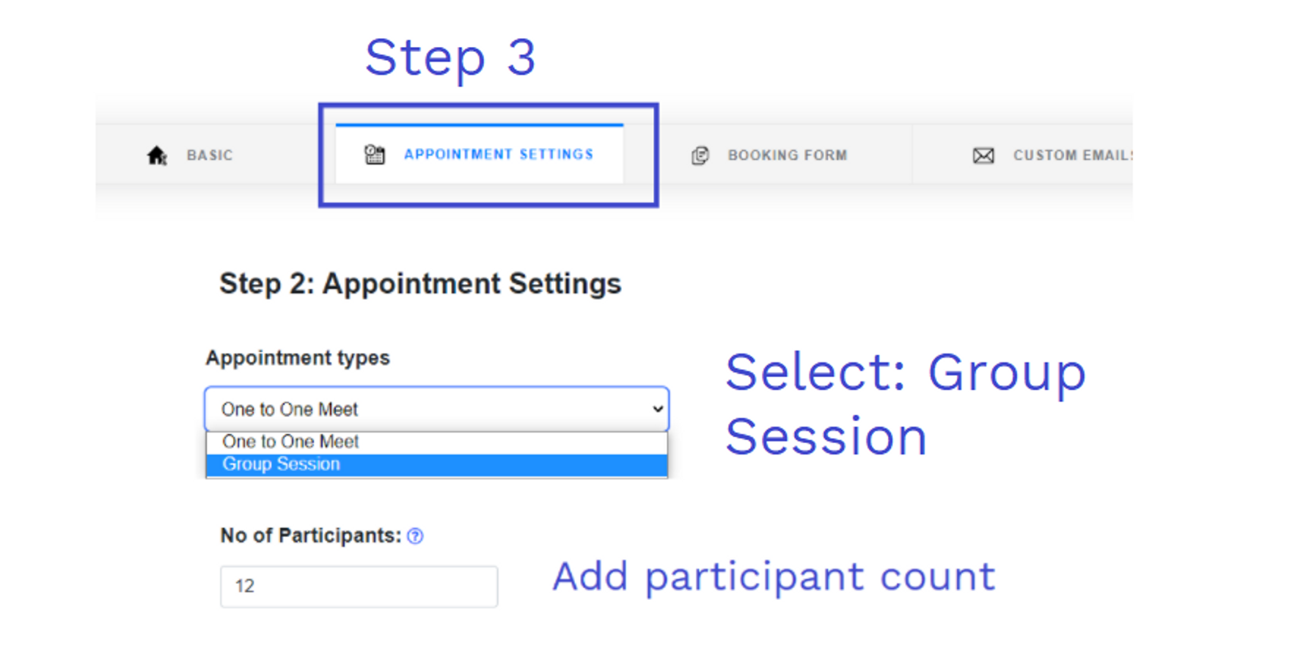Click the Step 2: Appointment Settings heading
Screen dimensions: 1298x649
click(420, 284)
